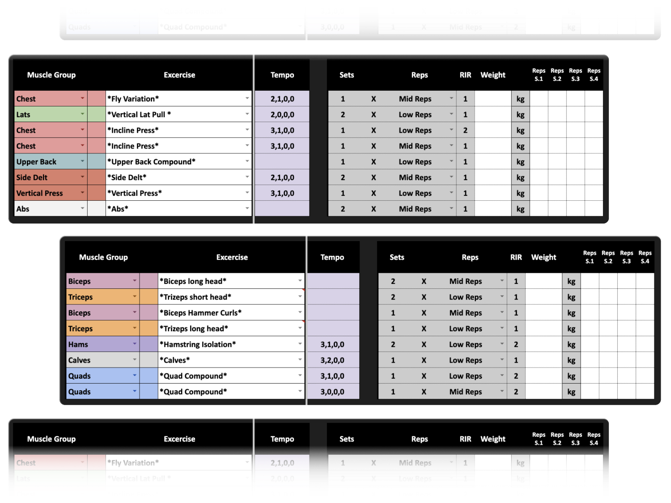This screenshot has height=503, width=671.
Task: Open reps range dropdown in Vertical Press row
Action: tap(451, 193)
